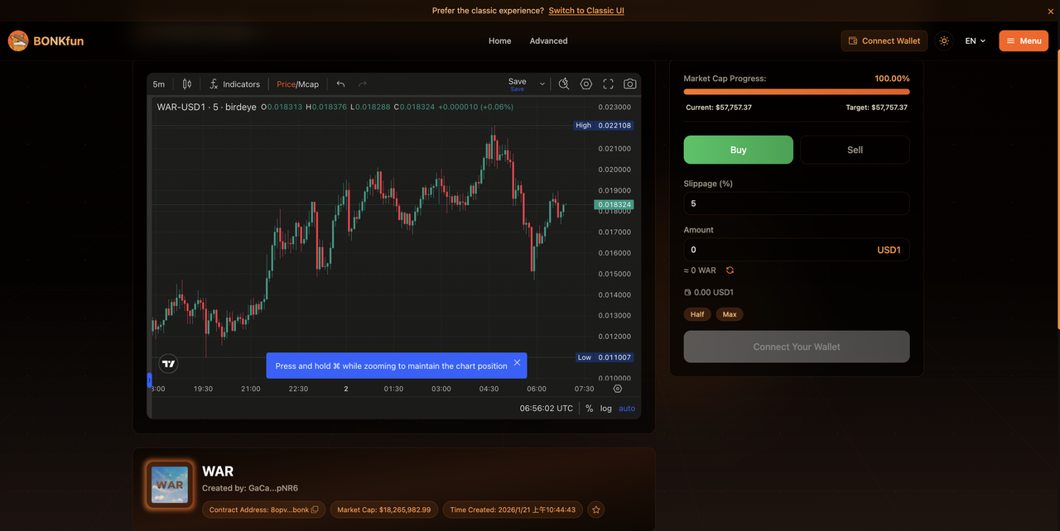Screen dimensions: 1060x531
Task: Enter fullscreen chart mode
Action: point(608,84)
